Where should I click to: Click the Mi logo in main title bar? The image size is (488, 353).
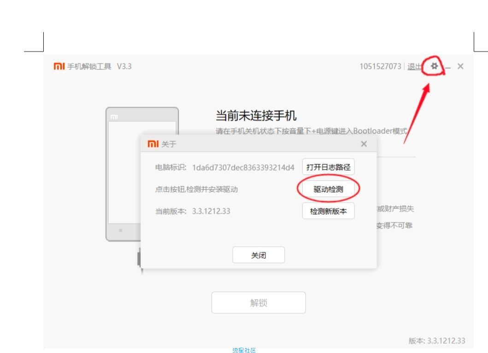[x=59, y=66]
